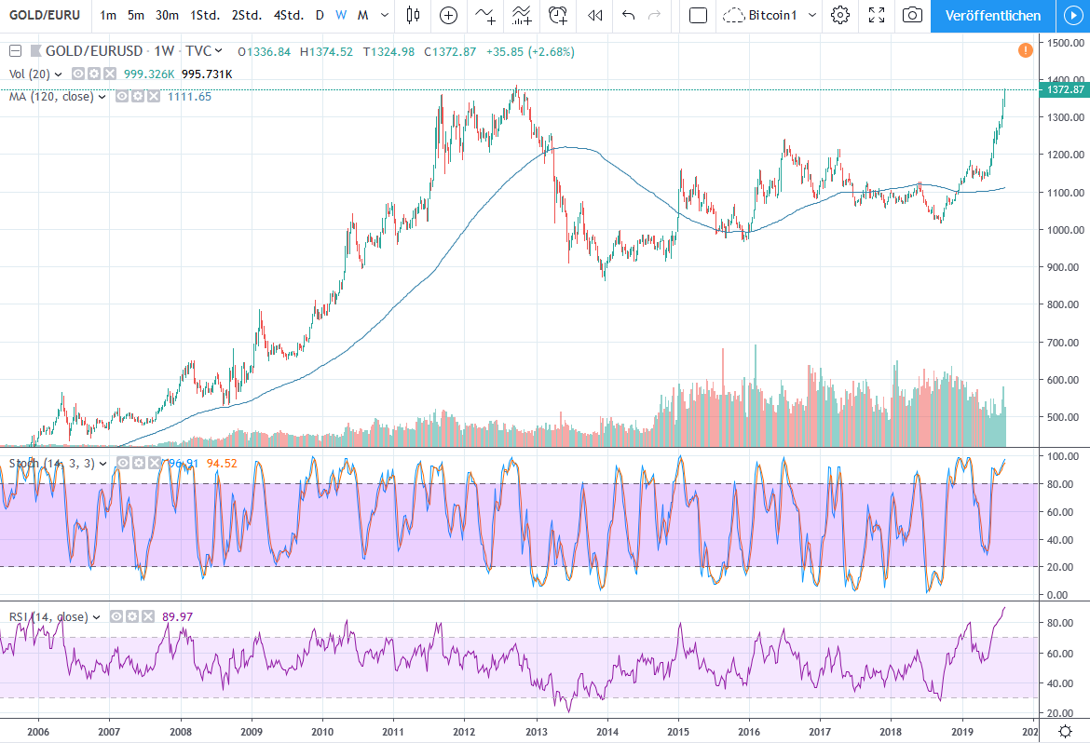Click the play button next to Veröffentlichen
Viewport: 1090px width, 743px height.
[1072, 15]
